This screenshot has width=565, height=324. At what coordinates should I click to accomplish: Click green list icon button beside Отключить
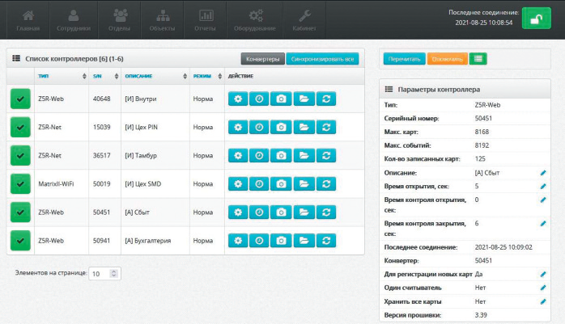478,59
